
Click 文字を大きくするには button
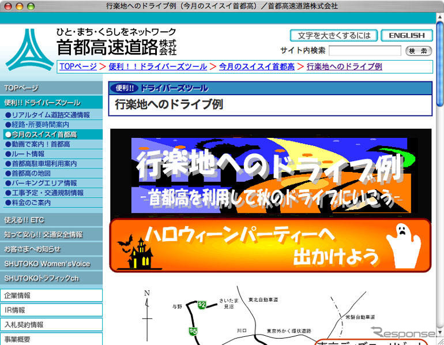tap(334, 35)
